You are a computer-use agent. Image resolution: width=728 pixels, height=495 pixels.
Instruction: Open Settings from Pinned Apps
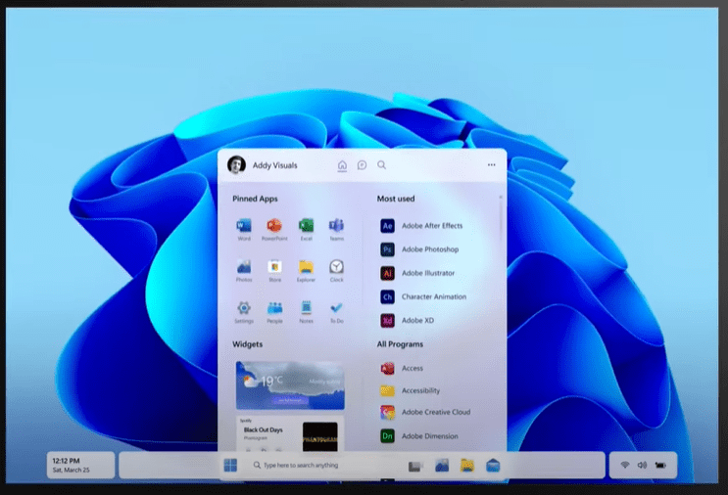click(x=244, y=311)
